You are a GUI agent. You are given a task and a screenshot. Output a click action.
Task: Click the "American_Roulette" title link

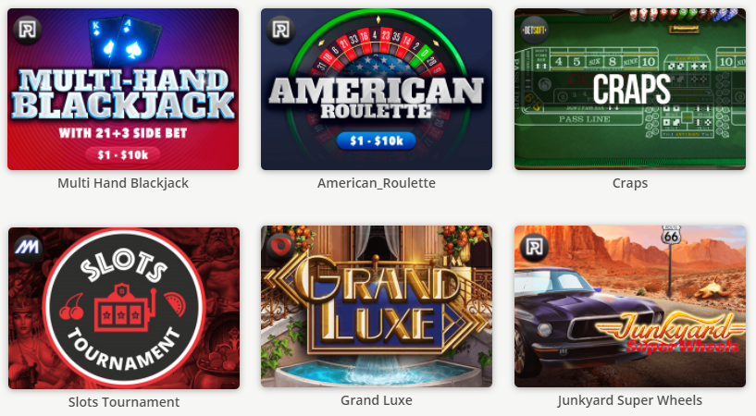pyautogui.click(x=377, y=183)
